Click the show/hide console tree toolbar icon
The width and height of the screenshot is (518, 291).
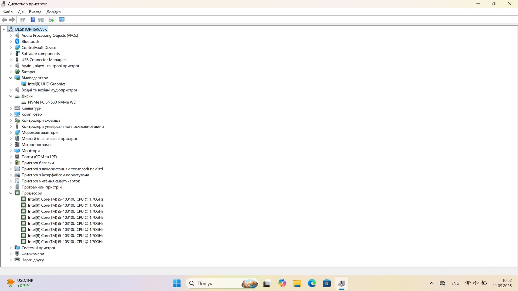[23, 20]
